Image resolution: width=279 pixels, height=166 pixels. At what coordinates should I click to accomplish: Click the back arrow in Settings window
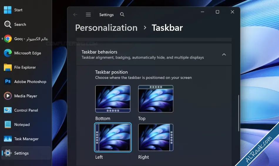[x=75, y=15]
